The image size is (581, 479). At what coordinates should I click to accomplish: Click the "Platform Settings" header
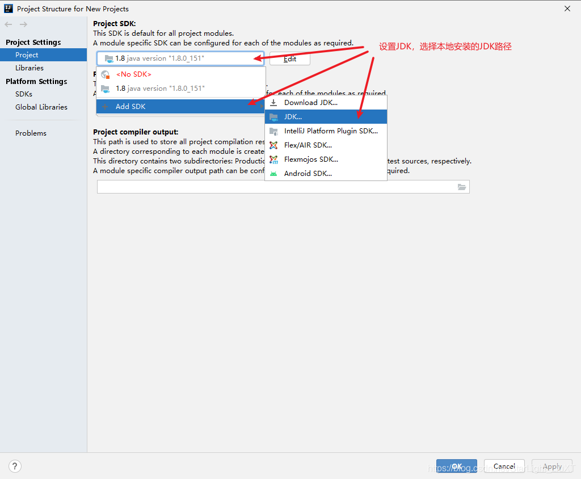(36, 81)
